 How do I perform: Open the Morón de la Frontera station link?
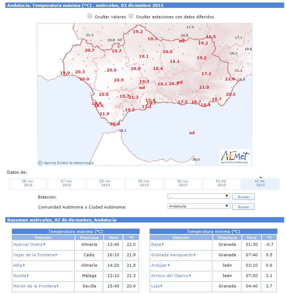[x=34, y=286]
